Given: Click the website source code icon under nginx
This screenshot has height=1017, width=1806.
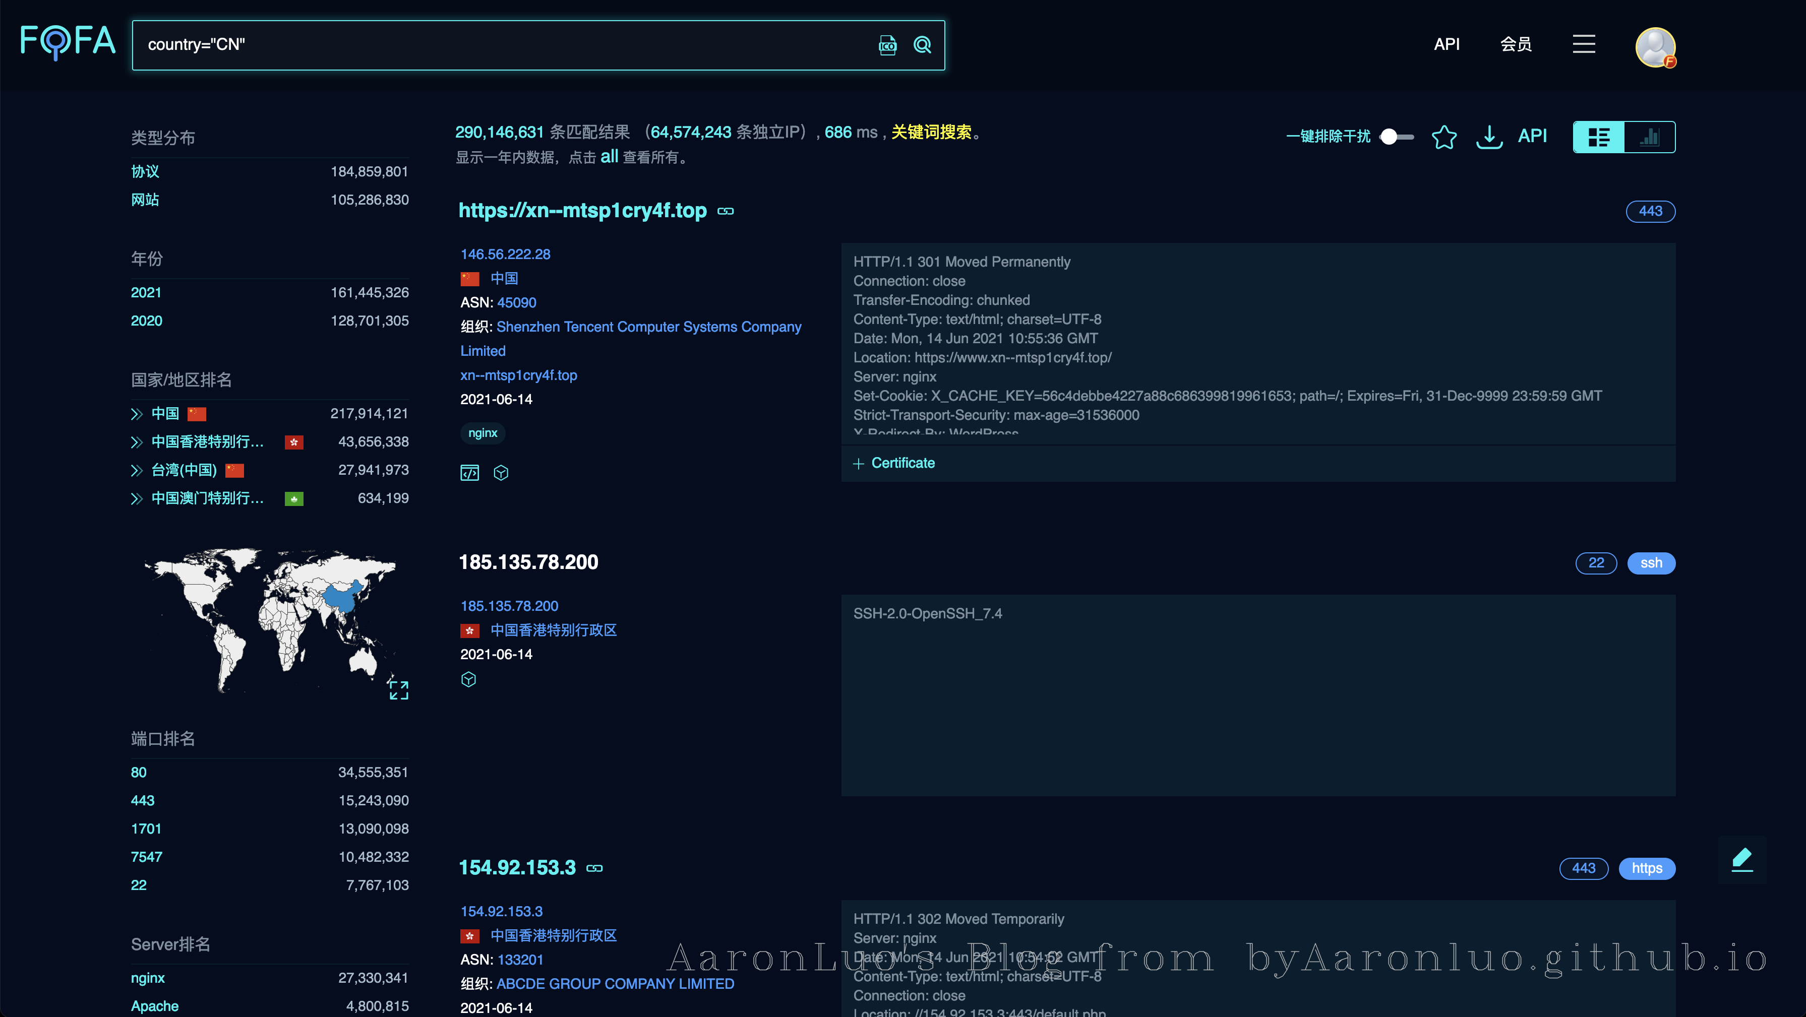Looking at the screenshot, I should click(x=469, y=473).
